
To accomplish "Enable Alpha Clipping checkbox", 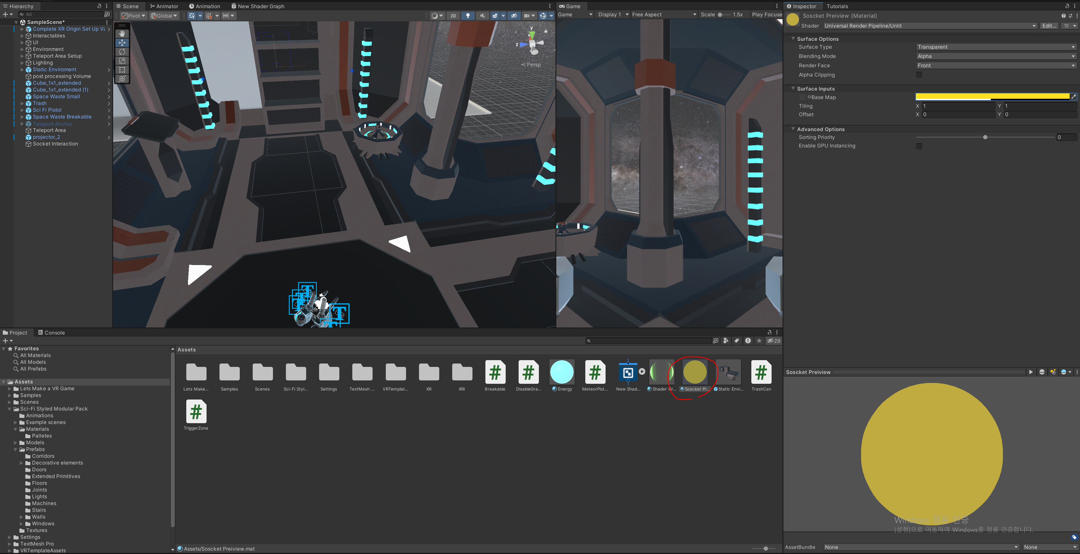I will tap(919, 75).
